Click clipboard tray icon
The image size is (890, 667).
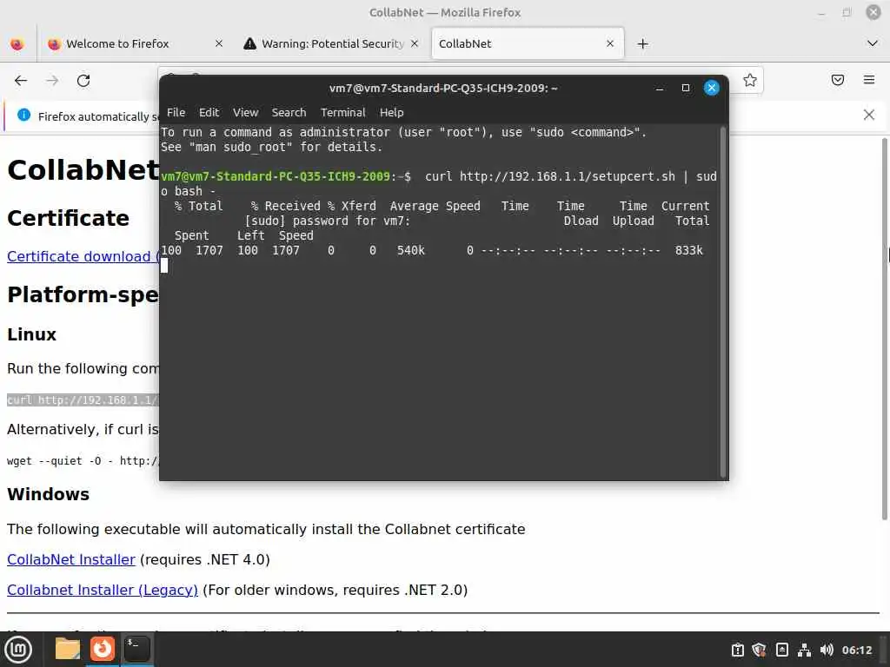coord(737,650)
